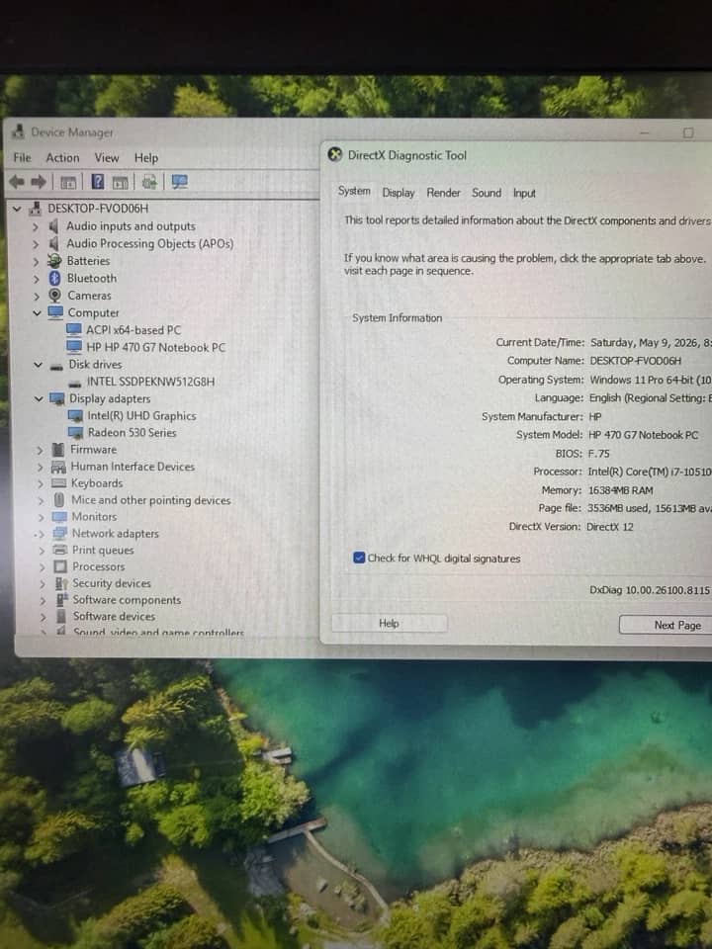Click the blue Help question mark toolbar icon
712x949 pixels.
click(98, 182)
